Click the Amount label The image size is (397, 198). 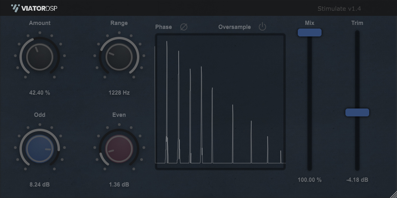[40, 23]
